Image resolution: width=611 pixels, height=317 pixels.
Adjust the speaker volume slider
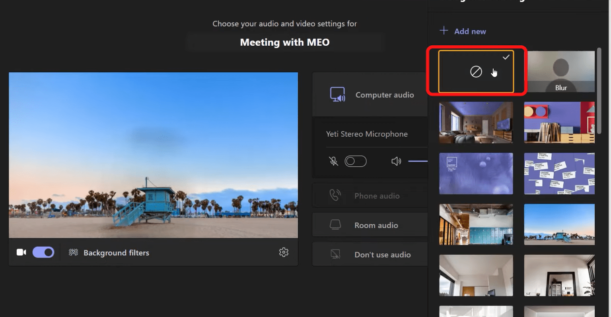417,161
